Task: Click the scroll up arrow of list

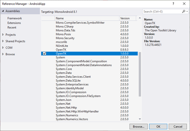Action: coord(140,18)
